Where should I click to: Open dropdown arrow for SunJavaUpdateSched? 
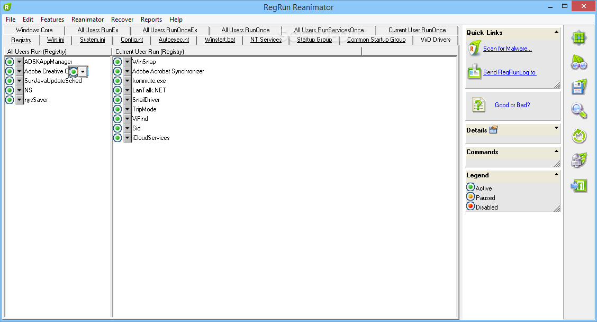[x=19, y=80]
